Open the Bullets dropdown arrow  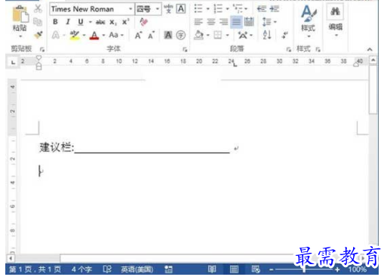(x=207, y=9)
